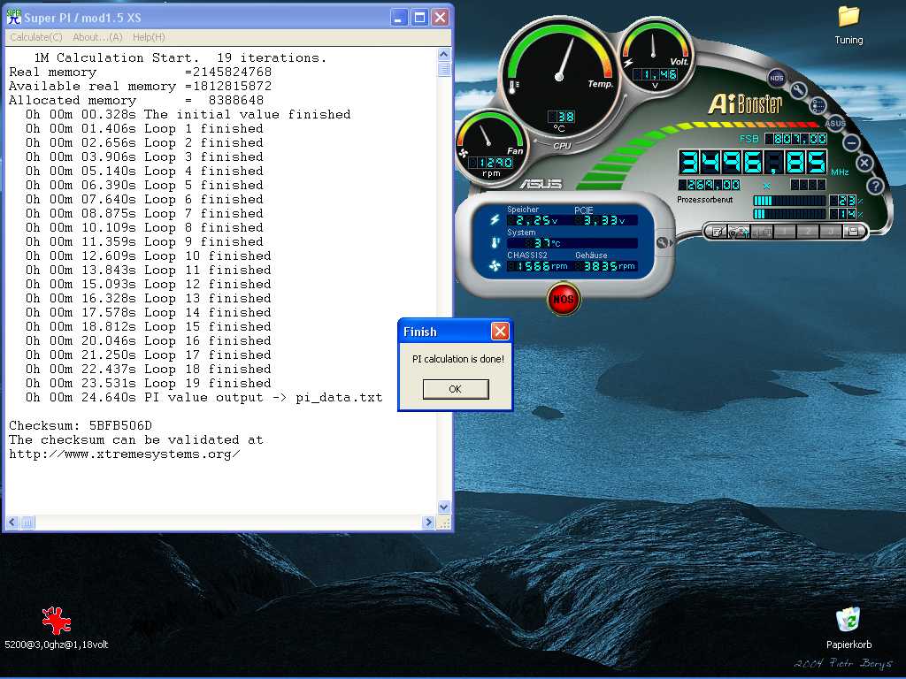Click the edit profile icon in AI Booster toolbar
The image size is (906, 679).
[x=717, y=233]
